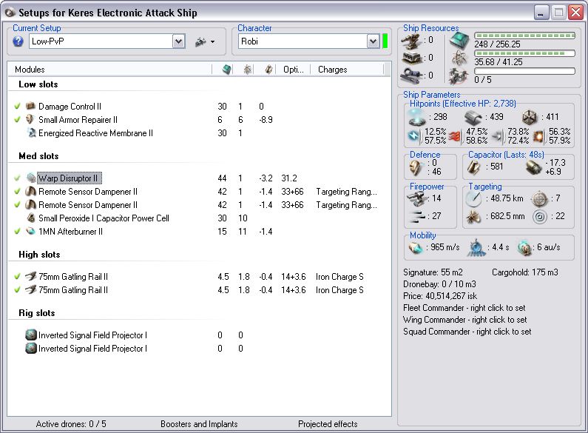Click the explosive resistance icon
Viewport: 588px width, 433px height.
(538, 136)
